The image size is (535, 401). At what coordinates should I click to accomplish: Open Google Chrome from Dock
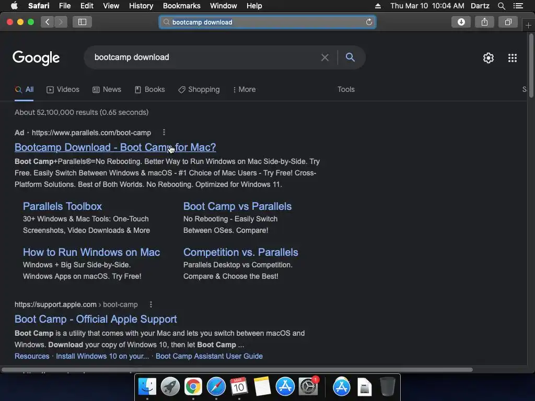click(x=193, y=387)
